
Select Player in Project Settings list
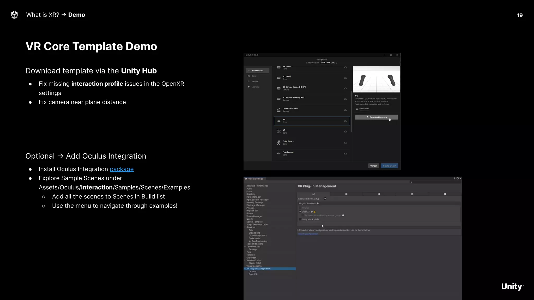pos(250,214)
